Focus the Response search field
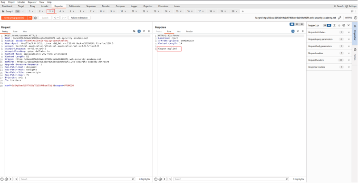This screenshot has height=183, width=359. (231, 179)
